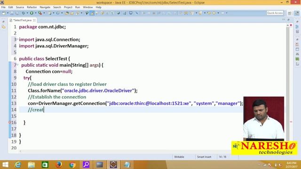The image size is (301, 169).
Task: Click the "//Establish the connection" comment
Action: click(57, 97)
